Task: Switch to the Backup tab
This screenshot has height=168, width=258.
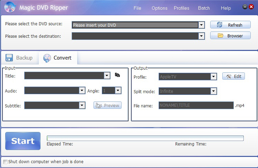Action: click(19, 58)
